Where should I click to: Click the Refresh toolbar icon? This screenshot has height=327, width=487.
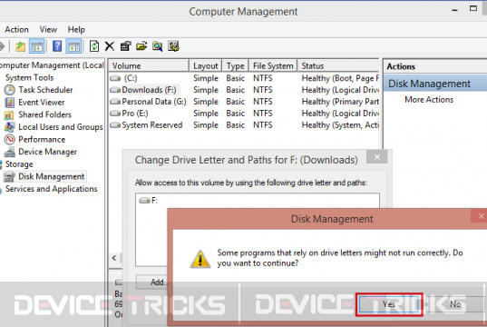(x=93, y=46)
